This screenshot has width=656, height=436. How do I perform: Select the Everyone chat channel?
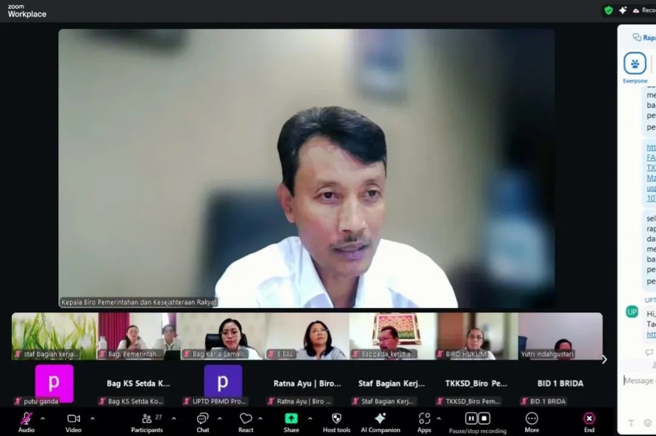coord(635,64)
